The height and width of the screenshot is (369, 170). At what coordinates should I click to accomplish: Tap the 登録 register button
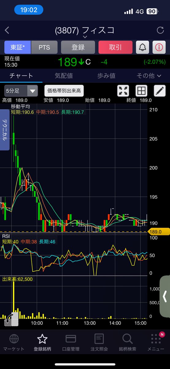click(x=78, y=47)
